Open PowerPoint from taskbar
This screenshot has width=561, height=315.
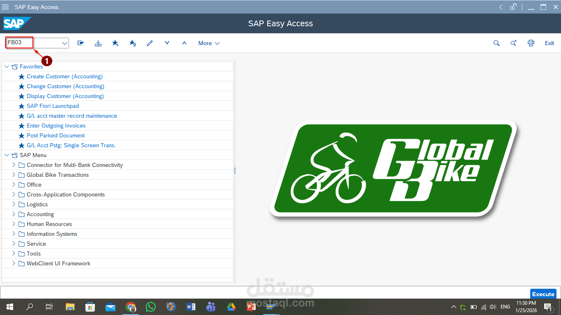[x=251, y=307]
